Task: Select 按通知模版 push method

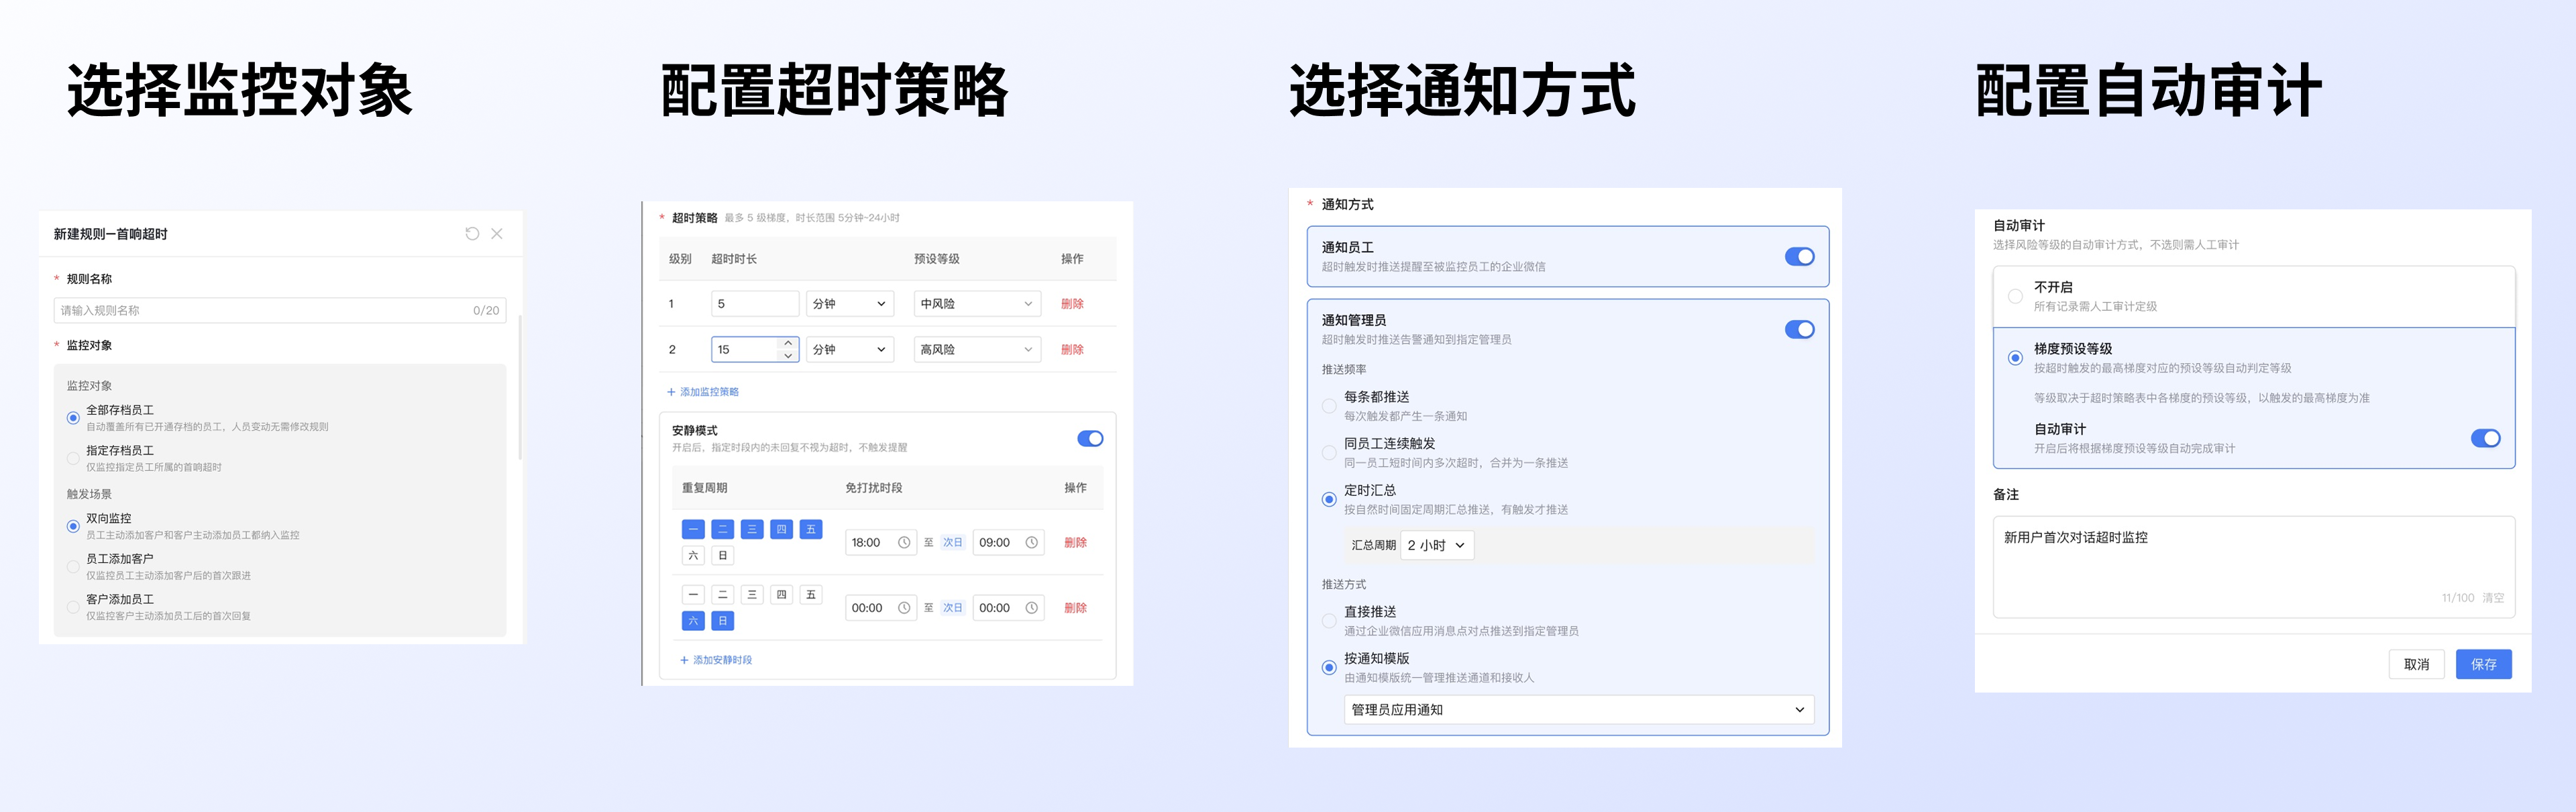Action: 1329,668
